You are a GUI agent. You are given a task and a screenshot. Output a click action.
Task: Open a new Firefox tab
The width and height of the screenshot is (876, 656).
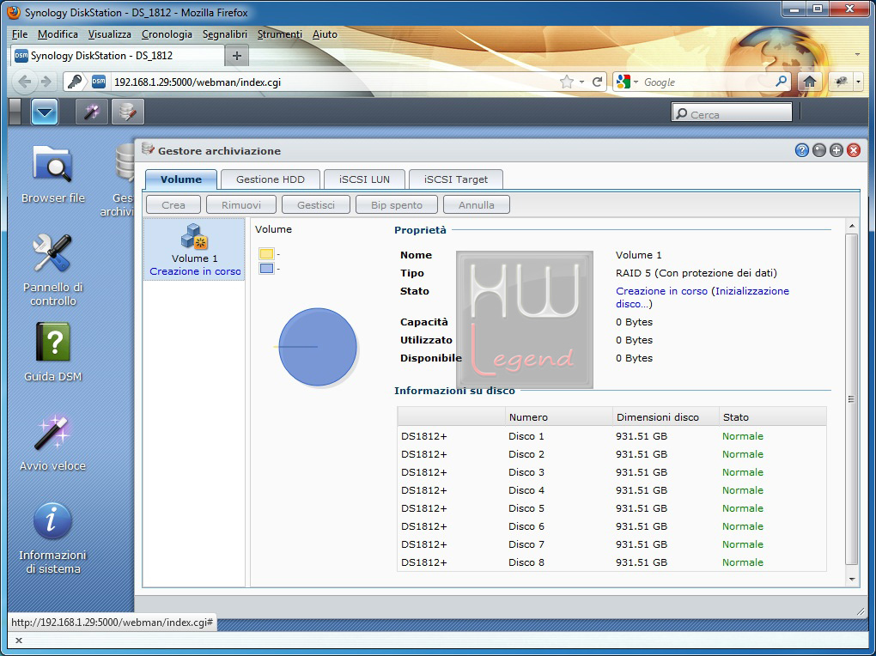tap(237, 56)
